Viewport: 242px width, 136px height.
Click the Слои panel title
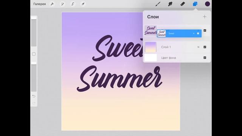153,17
